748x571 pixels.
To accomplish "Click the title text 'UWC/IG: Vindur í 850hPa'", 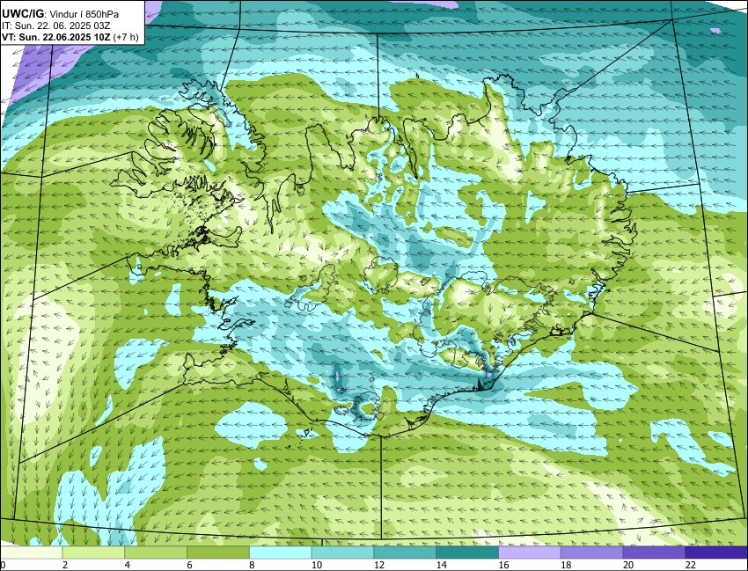I will click(x=60, y=14).
